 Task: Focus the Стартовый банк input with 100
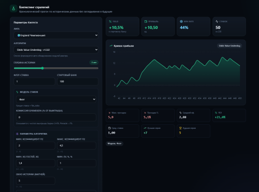[x=78, y=81]
